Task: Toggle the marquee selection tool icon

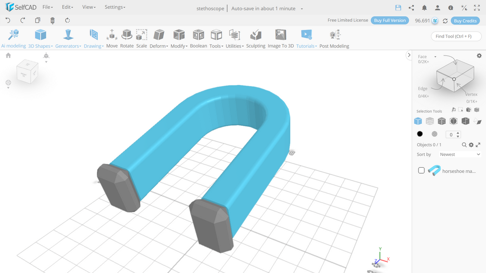Action: tap(460, 110)
